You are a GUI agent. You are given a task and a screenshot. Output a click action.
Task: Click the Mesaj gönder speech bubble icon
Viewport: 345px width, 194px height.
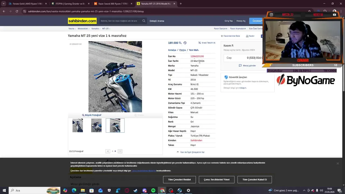240,65
